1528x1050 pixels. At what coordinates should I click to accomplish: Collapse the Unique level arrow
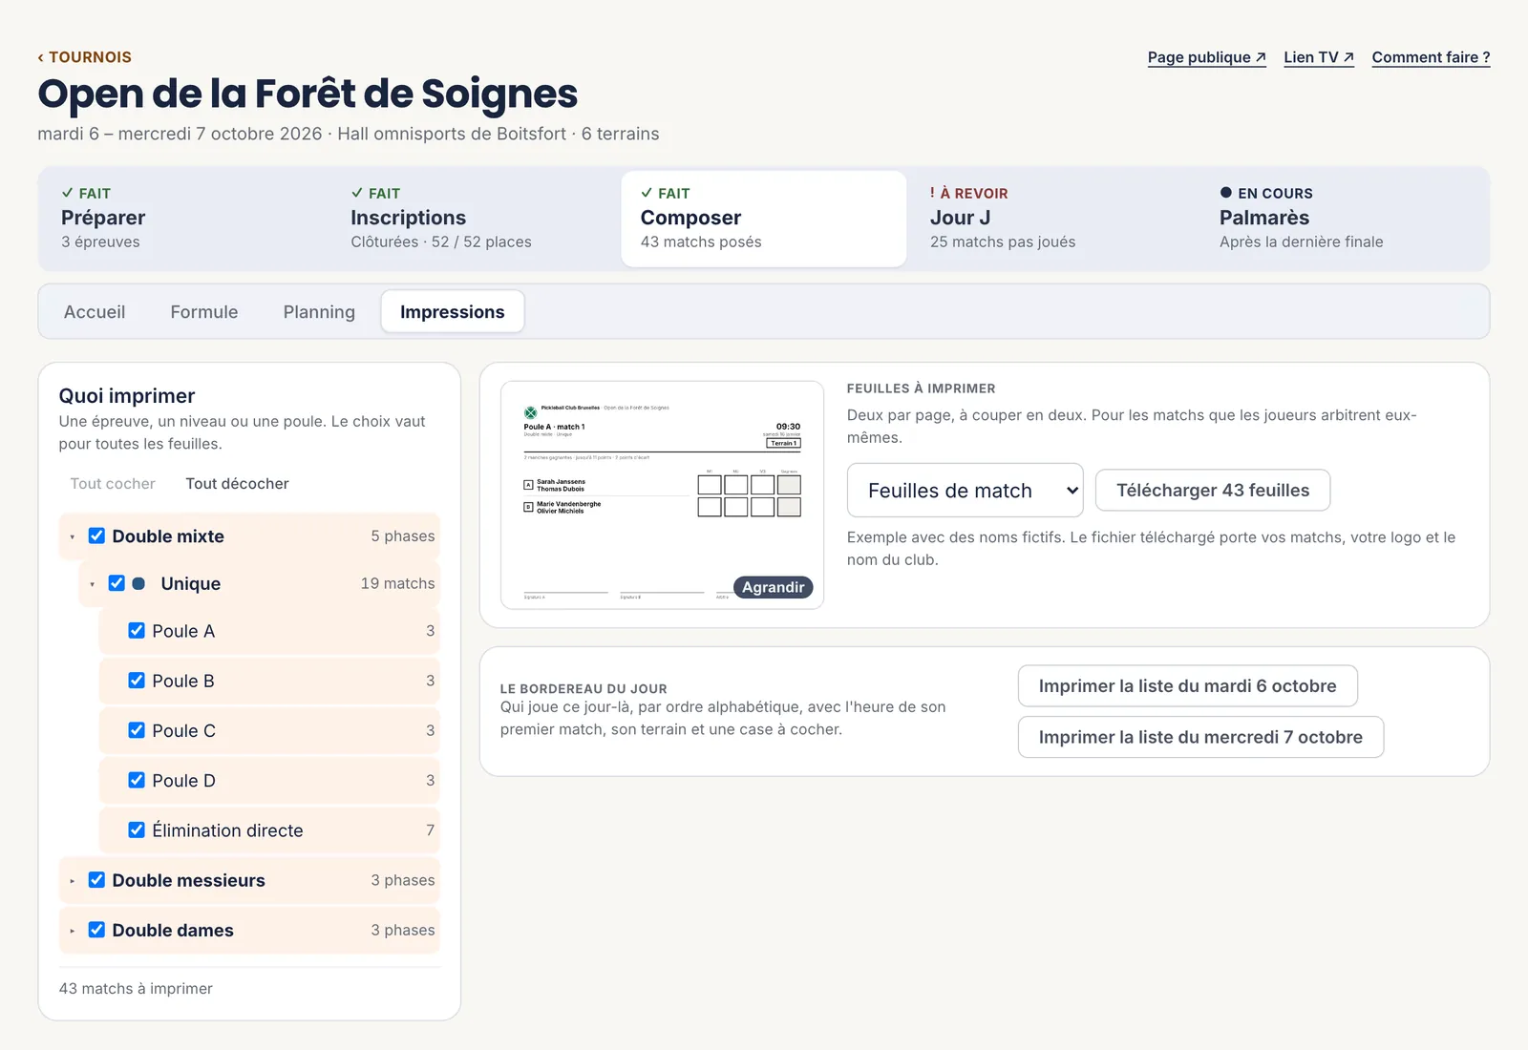coord(92,584)
